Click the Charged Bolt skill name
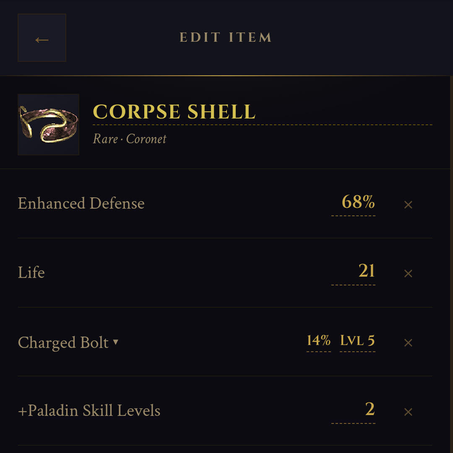 tap(63, 343)
